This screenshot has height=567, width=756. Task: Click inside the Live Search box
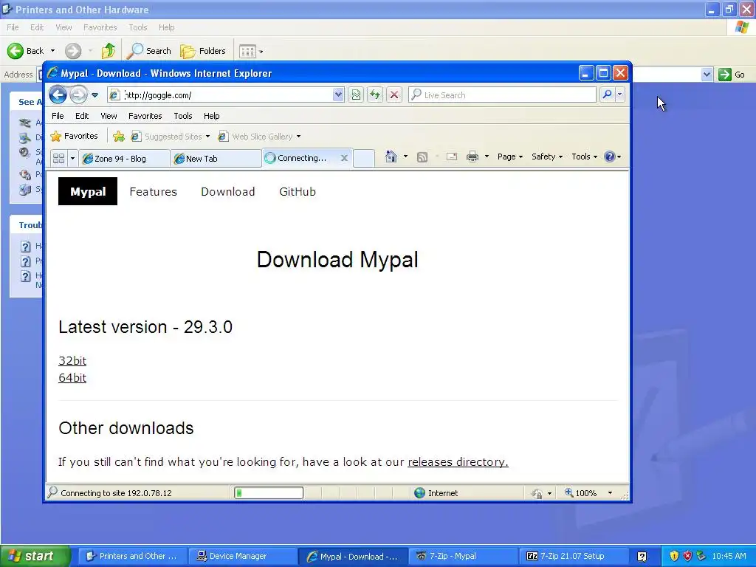coord(502,95)
